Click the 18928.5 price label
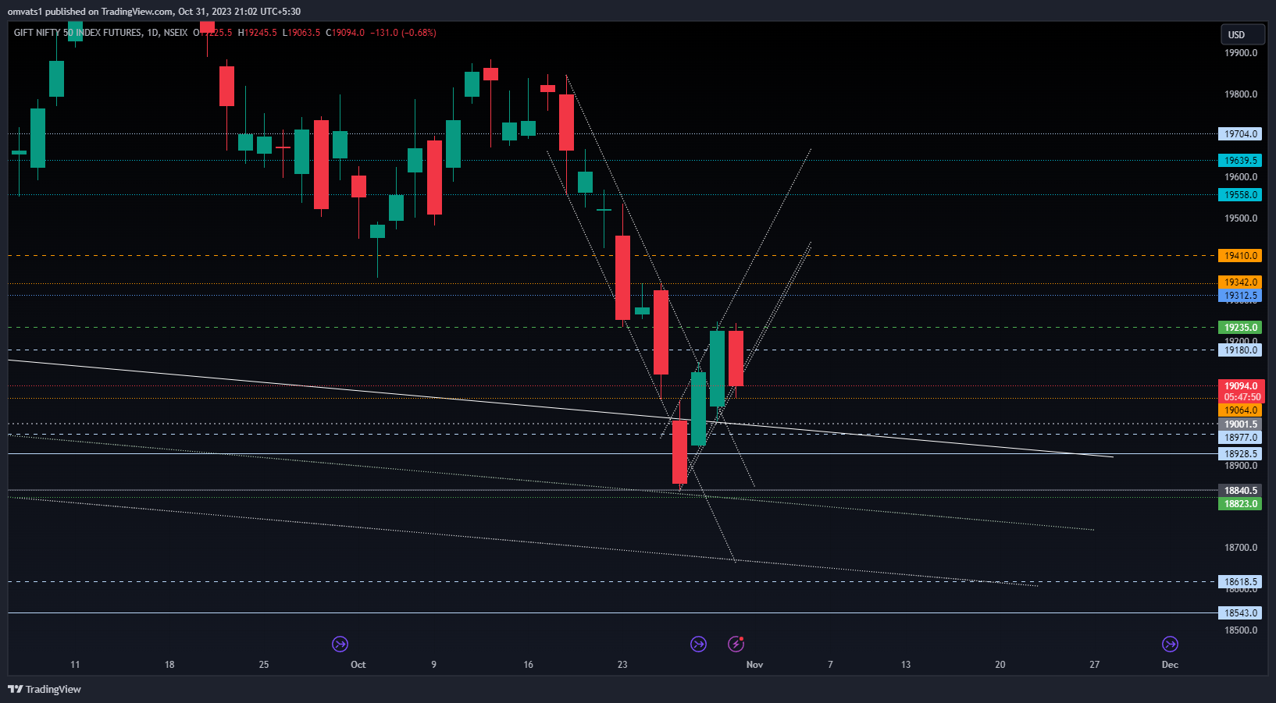This screenshot has height=703, width=1276. (x=1240, y=454)
